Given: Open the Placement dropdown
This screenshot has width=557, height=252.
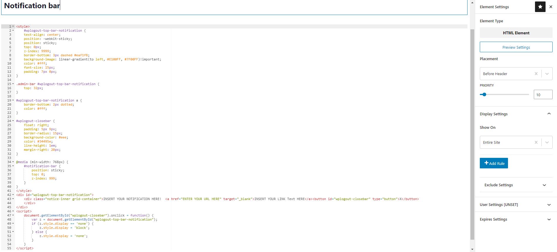Looking at the screenshot, I should [547, 74].
